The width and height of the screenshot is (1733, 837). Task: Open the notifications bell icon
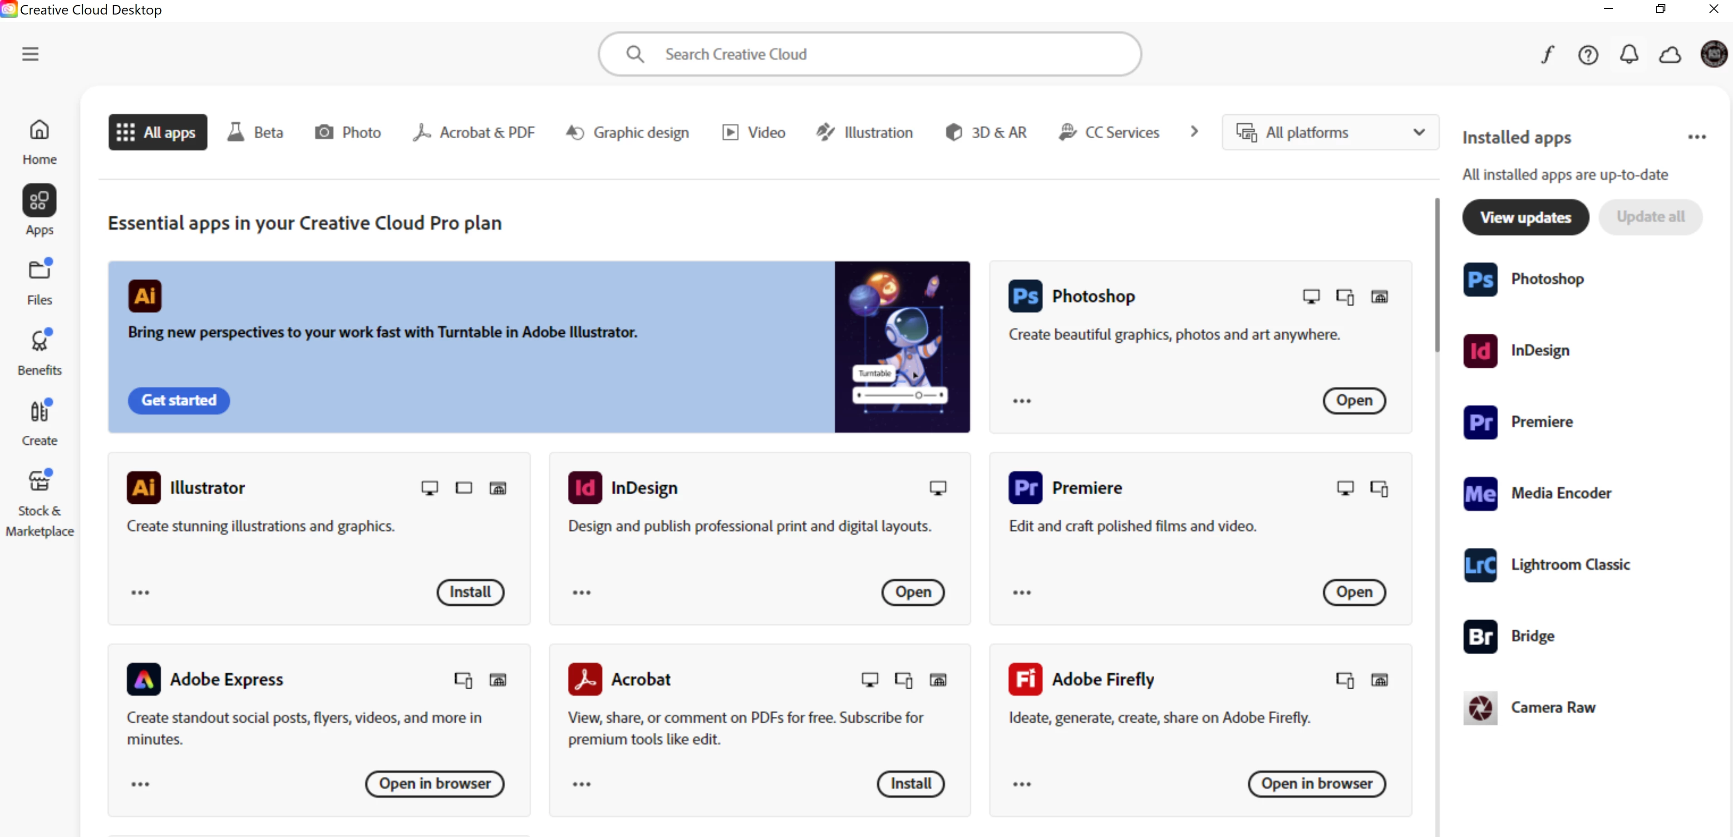click(x=1629, y=54)
